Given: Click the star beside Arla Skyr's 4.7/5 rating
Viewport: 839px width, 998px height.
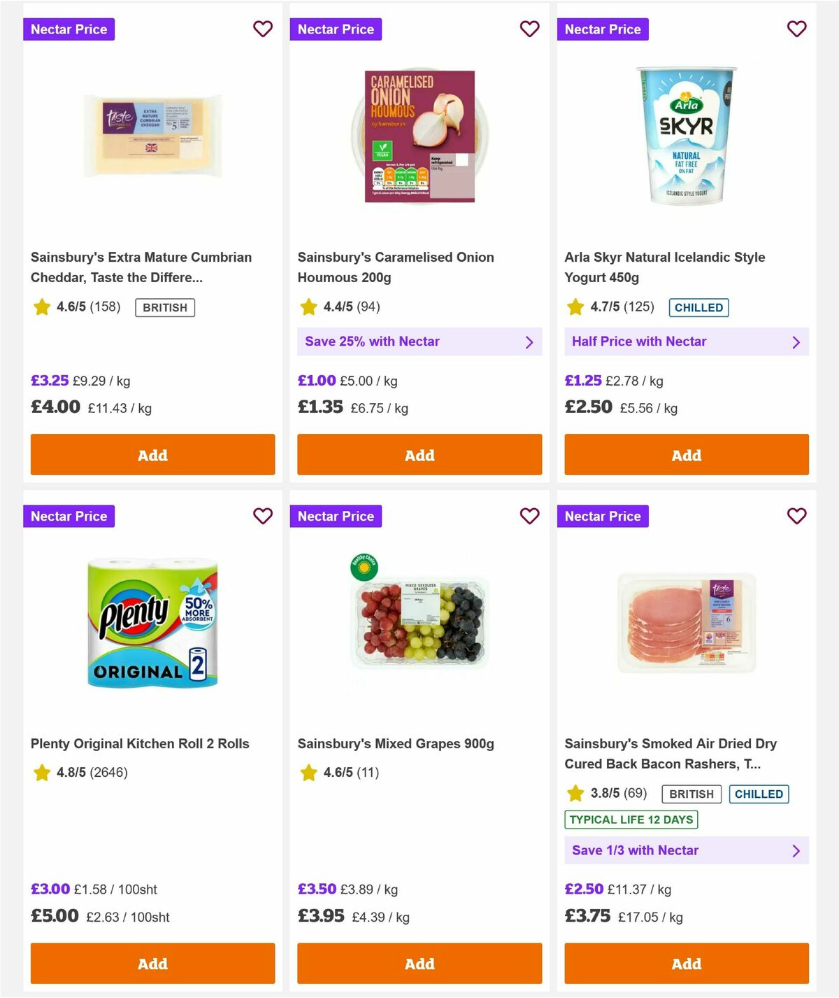Looking at the screenshot, I should [x=575, y=307].
